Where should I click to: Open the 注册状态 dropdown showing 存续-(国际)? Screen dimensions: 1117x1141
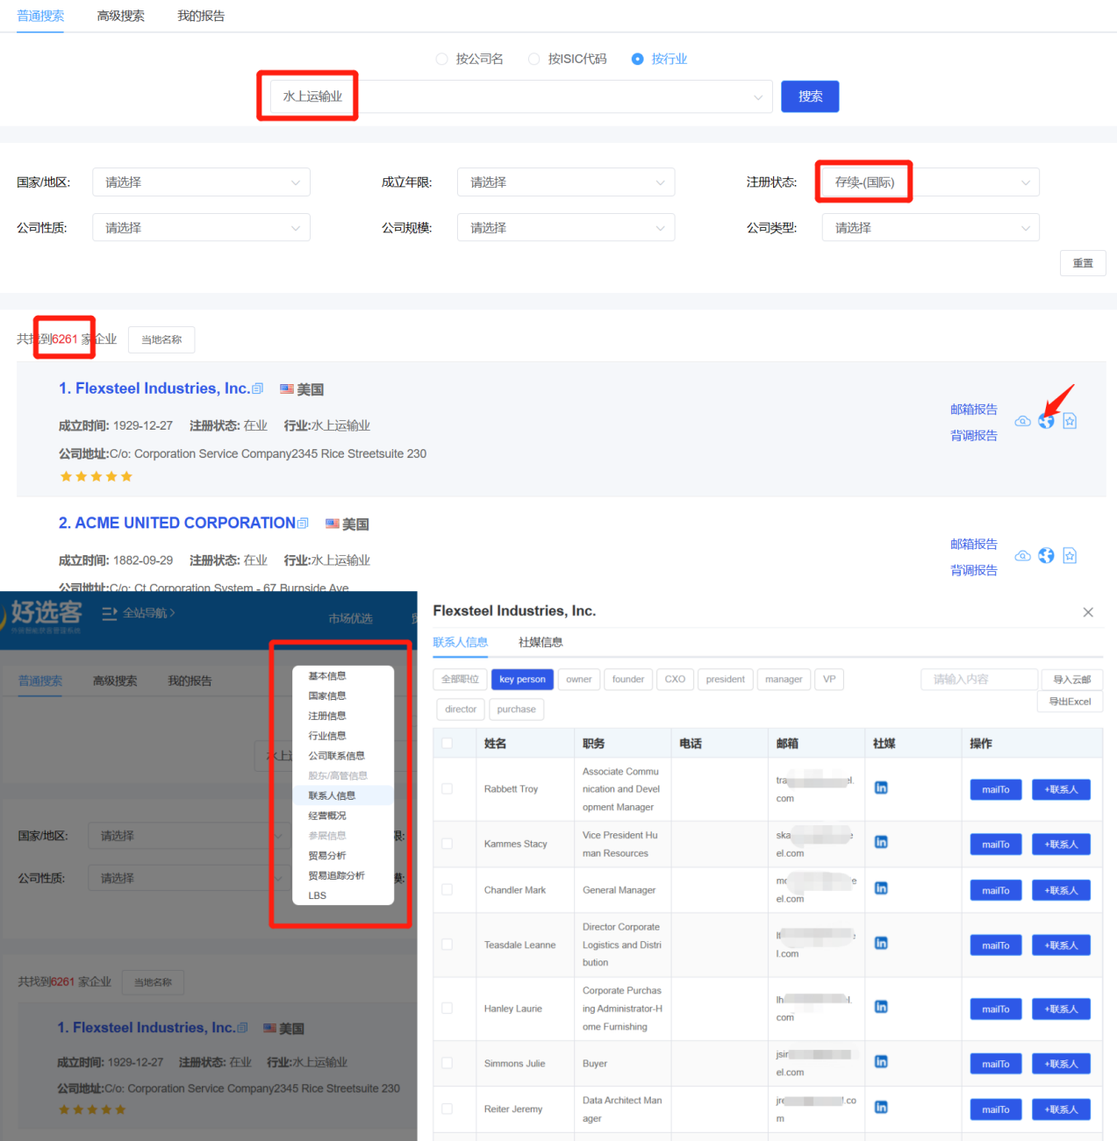[x=931, y=182]
